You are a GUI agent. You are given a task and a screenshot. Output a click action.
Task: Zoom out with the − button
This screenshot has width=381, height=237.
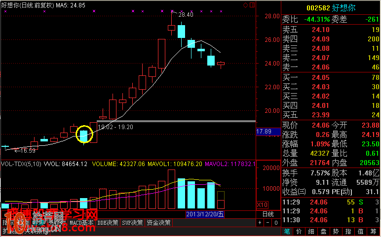[x=268, y=223]
